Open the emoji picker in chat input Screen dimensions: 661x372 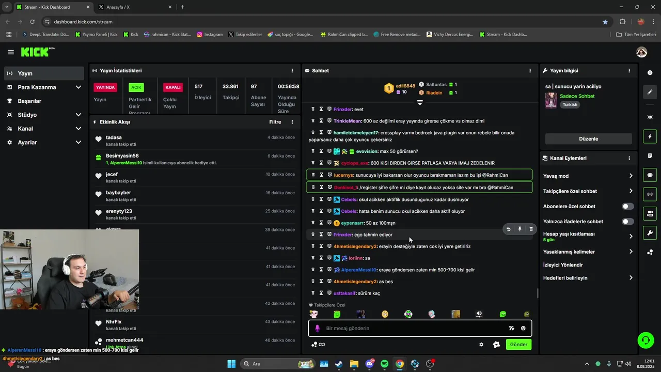click(523, 328)
